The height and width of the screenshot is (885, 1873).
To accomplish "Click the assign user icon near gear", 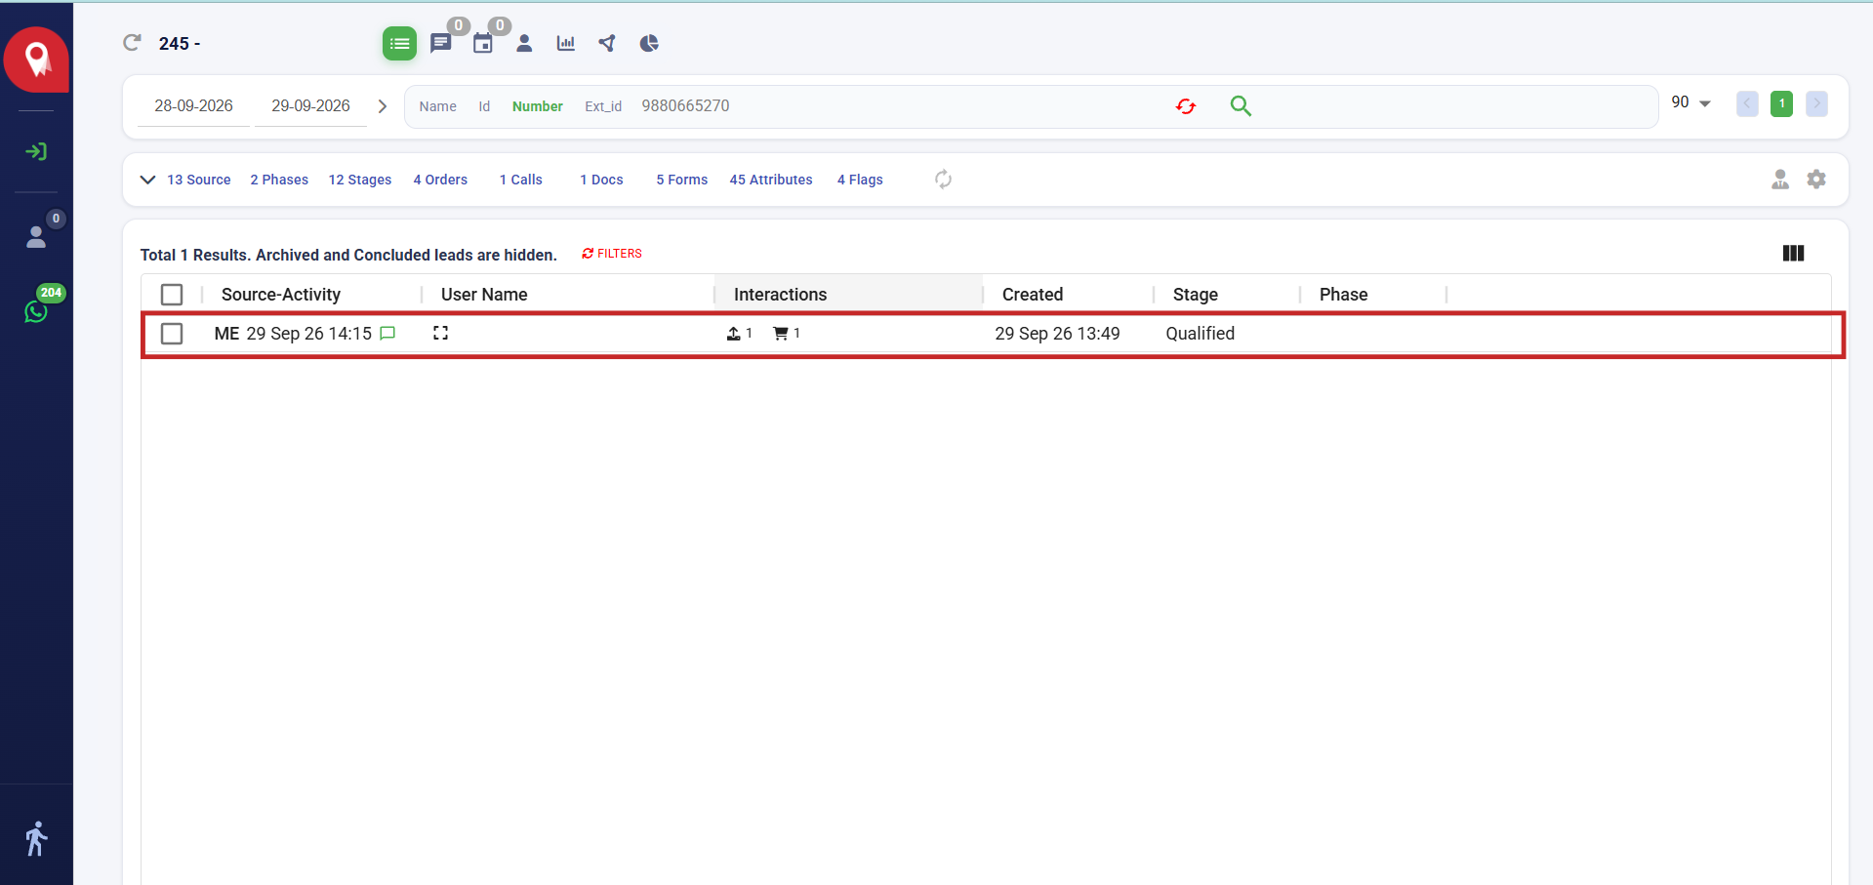I will click(1780, 179).
